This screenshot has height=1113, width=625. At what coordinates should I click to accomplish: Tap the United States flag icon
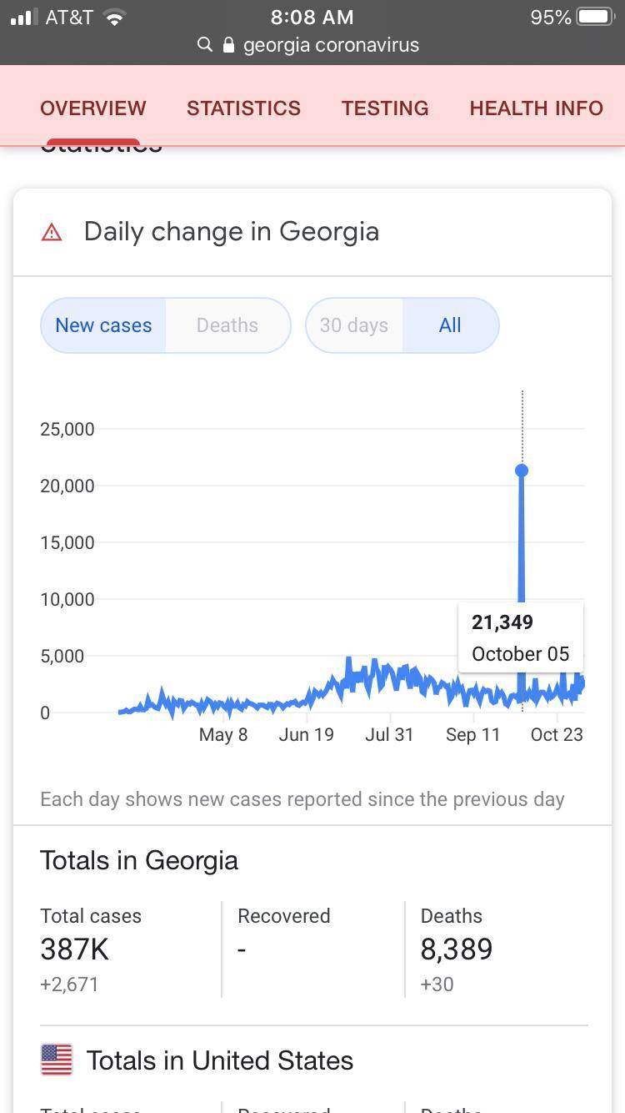coord(57,1060)
